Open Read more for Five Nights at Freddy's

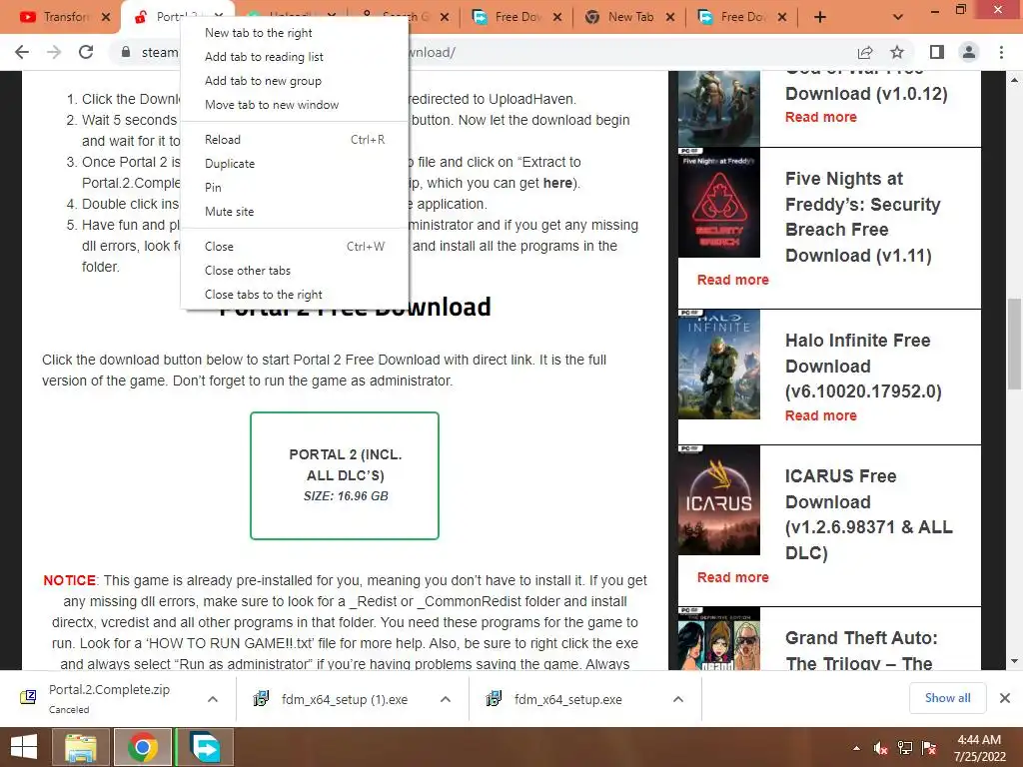[x=732, y=280]
